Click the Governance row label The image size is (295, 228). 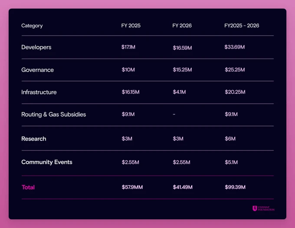pyautogui.click(x=38, y=70)
